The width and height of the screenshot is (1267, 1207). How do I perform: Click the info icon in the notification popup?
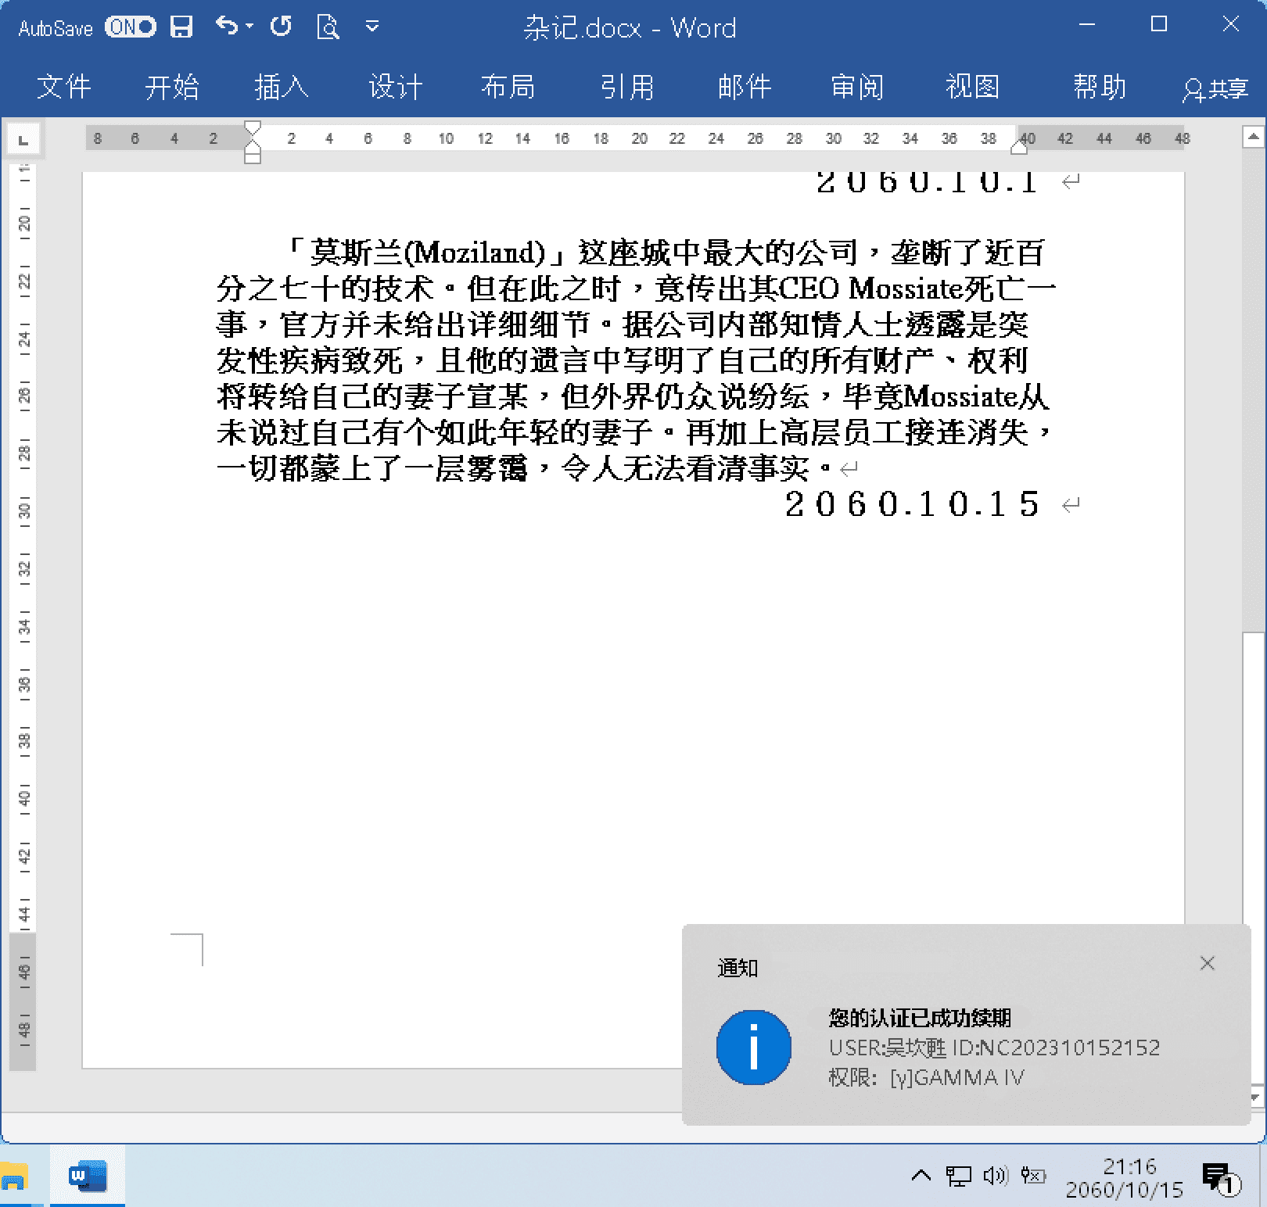(752, 1048)
